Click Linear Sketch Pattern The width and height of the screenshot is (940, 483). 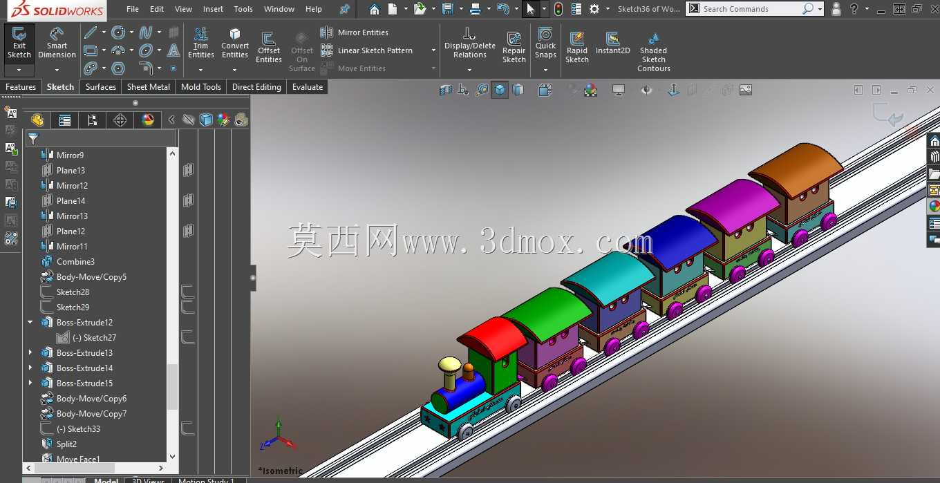[367, 50]
